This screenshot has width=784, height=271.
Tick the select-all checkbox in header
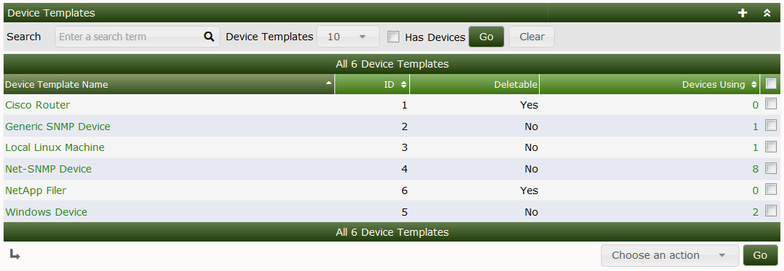coord(771,83)
